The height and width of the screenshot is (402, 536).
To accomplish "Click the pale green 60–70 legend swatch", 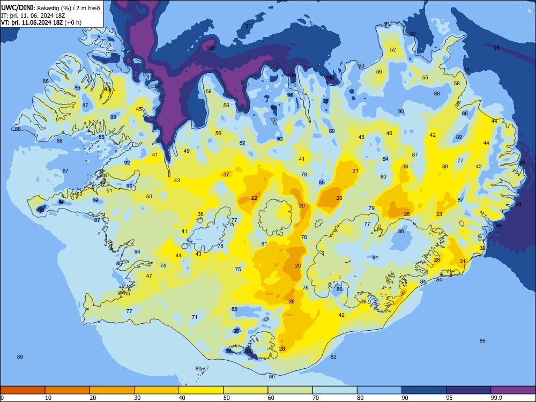I will 290,390.
